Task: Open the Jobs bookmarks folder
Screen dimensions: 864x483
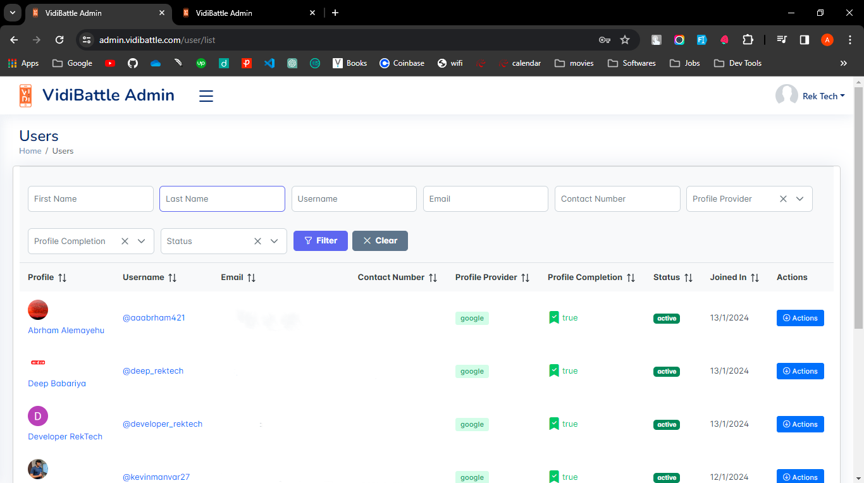Action: 684,63
